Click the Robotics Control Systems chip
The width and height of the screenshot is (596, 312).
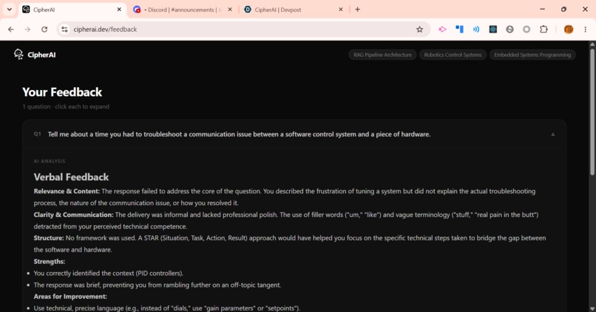(453, 55)
